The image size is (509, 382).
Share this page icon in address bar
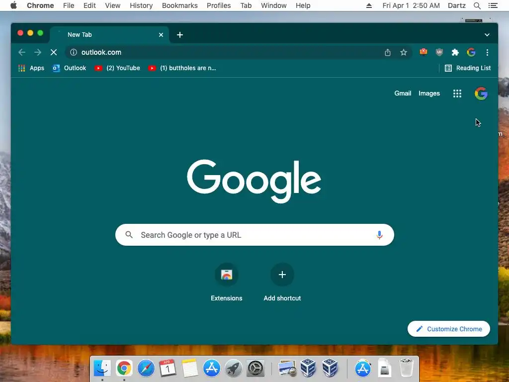click(x=388, y=52)
